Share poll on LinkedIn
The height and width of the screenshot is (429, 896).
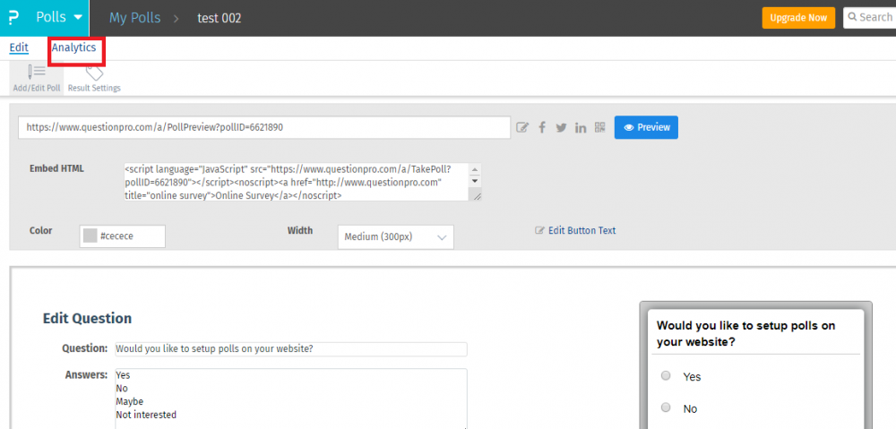click(581, 128)
